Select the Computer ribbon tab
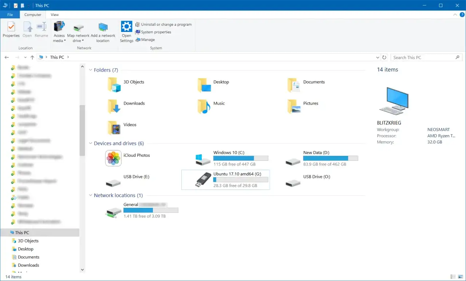Screen dimensions: 466x281 33,15
